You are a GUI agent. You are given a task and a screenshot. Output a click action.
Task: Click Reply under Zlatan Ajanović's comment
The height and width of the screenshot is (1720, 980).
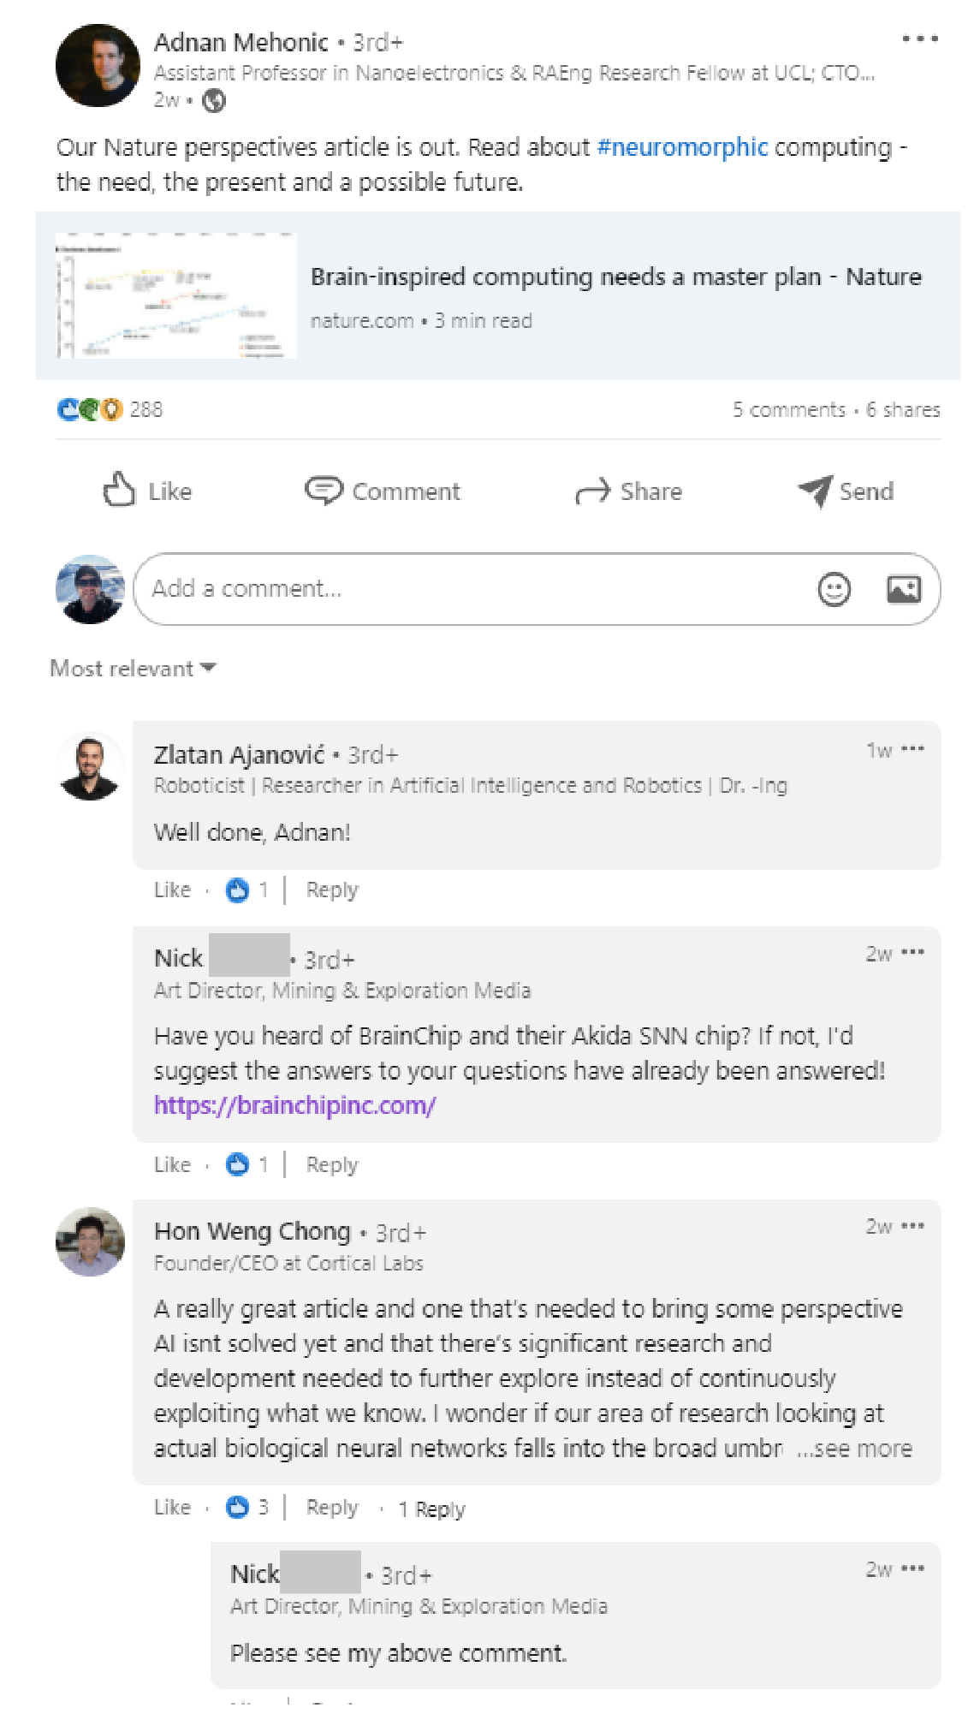pyautogui.click(x=332, y=890)
